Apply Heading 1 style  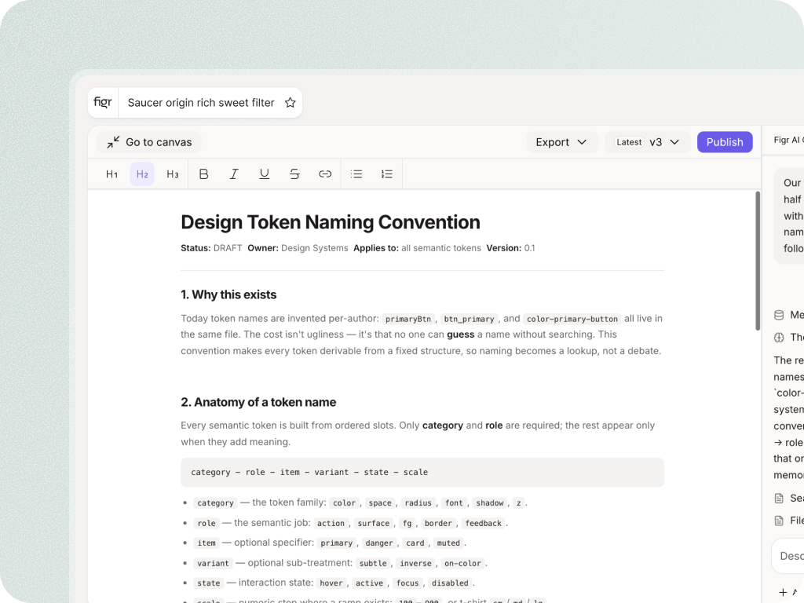click(111, 174)
